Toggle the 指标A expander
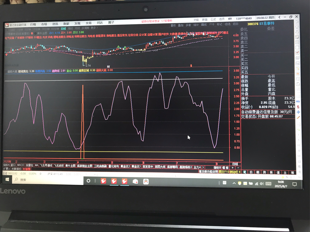 click(x=6, y=165)
